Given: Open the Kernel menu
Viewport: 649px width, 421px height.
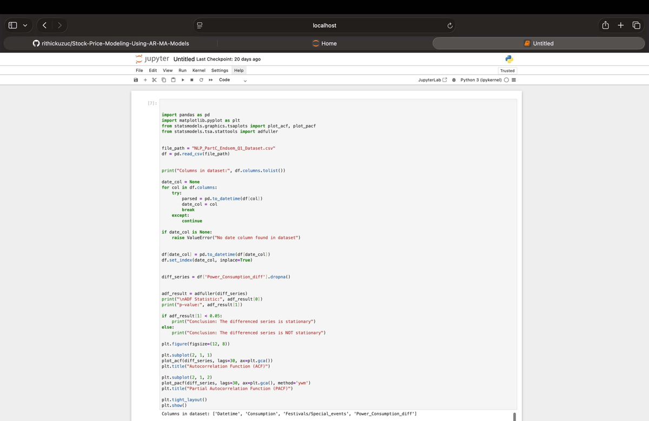Looking at the screenshot, I should [199, 70].
